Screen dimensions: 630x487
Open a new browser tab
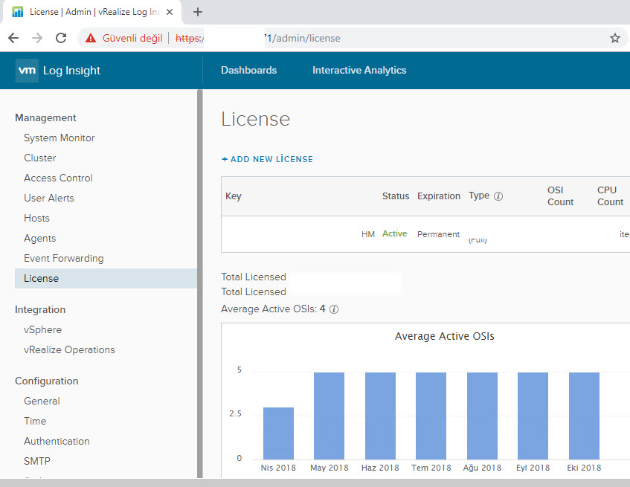point(198,12)
